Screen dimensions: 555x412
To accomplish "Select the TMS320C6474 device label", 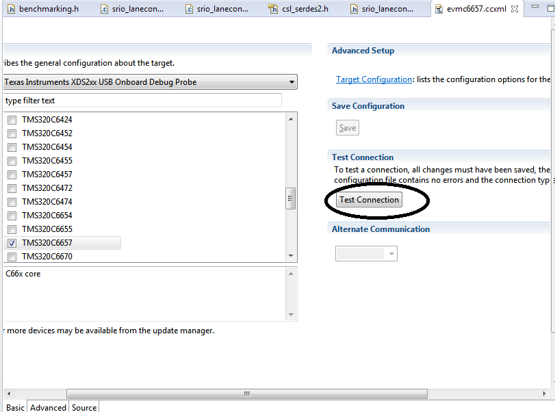I will click(x=47, y=202).
